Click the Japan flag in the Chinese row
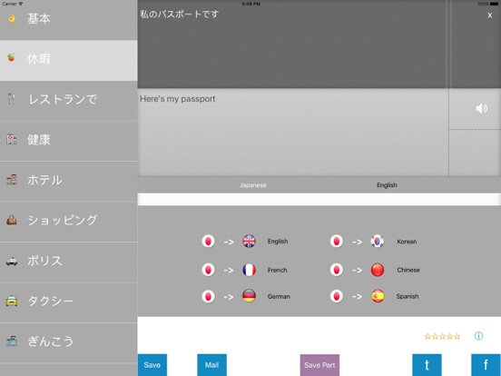This screenshot has width=501, height=376. pos(337,270)
